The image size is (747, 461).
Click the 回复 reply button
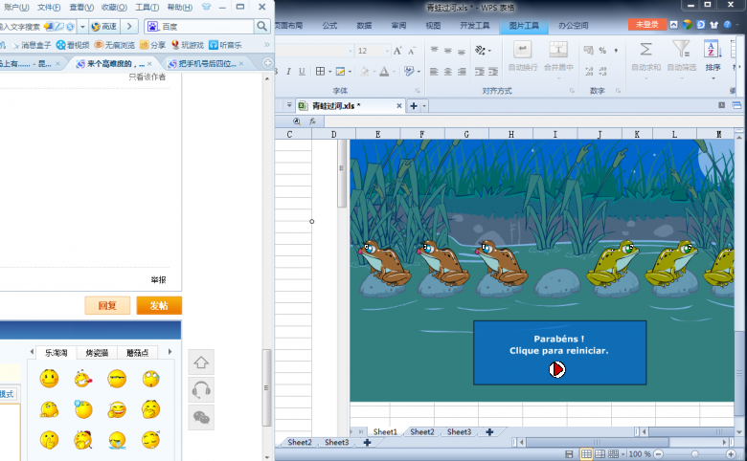107,306
